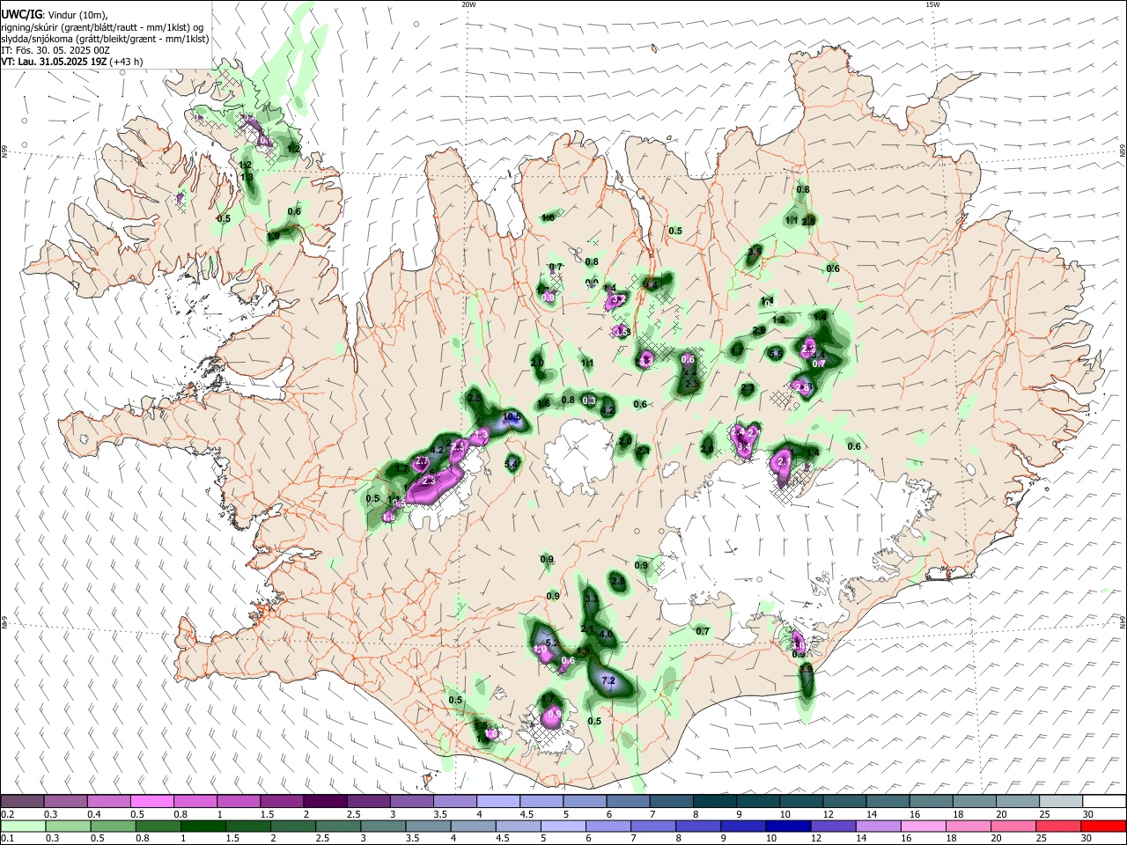Click the 5.4 precipitation value on the map

tap(511, 464)
